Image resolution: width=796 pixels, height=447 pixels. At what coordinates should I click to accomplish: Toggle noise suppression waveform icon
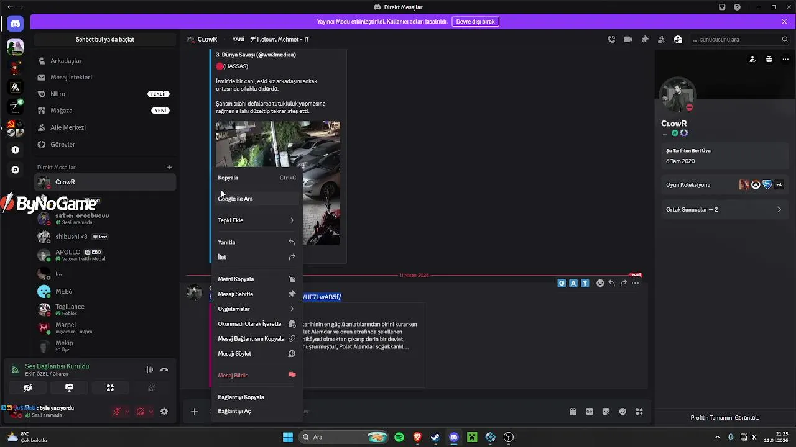(149, 369)
